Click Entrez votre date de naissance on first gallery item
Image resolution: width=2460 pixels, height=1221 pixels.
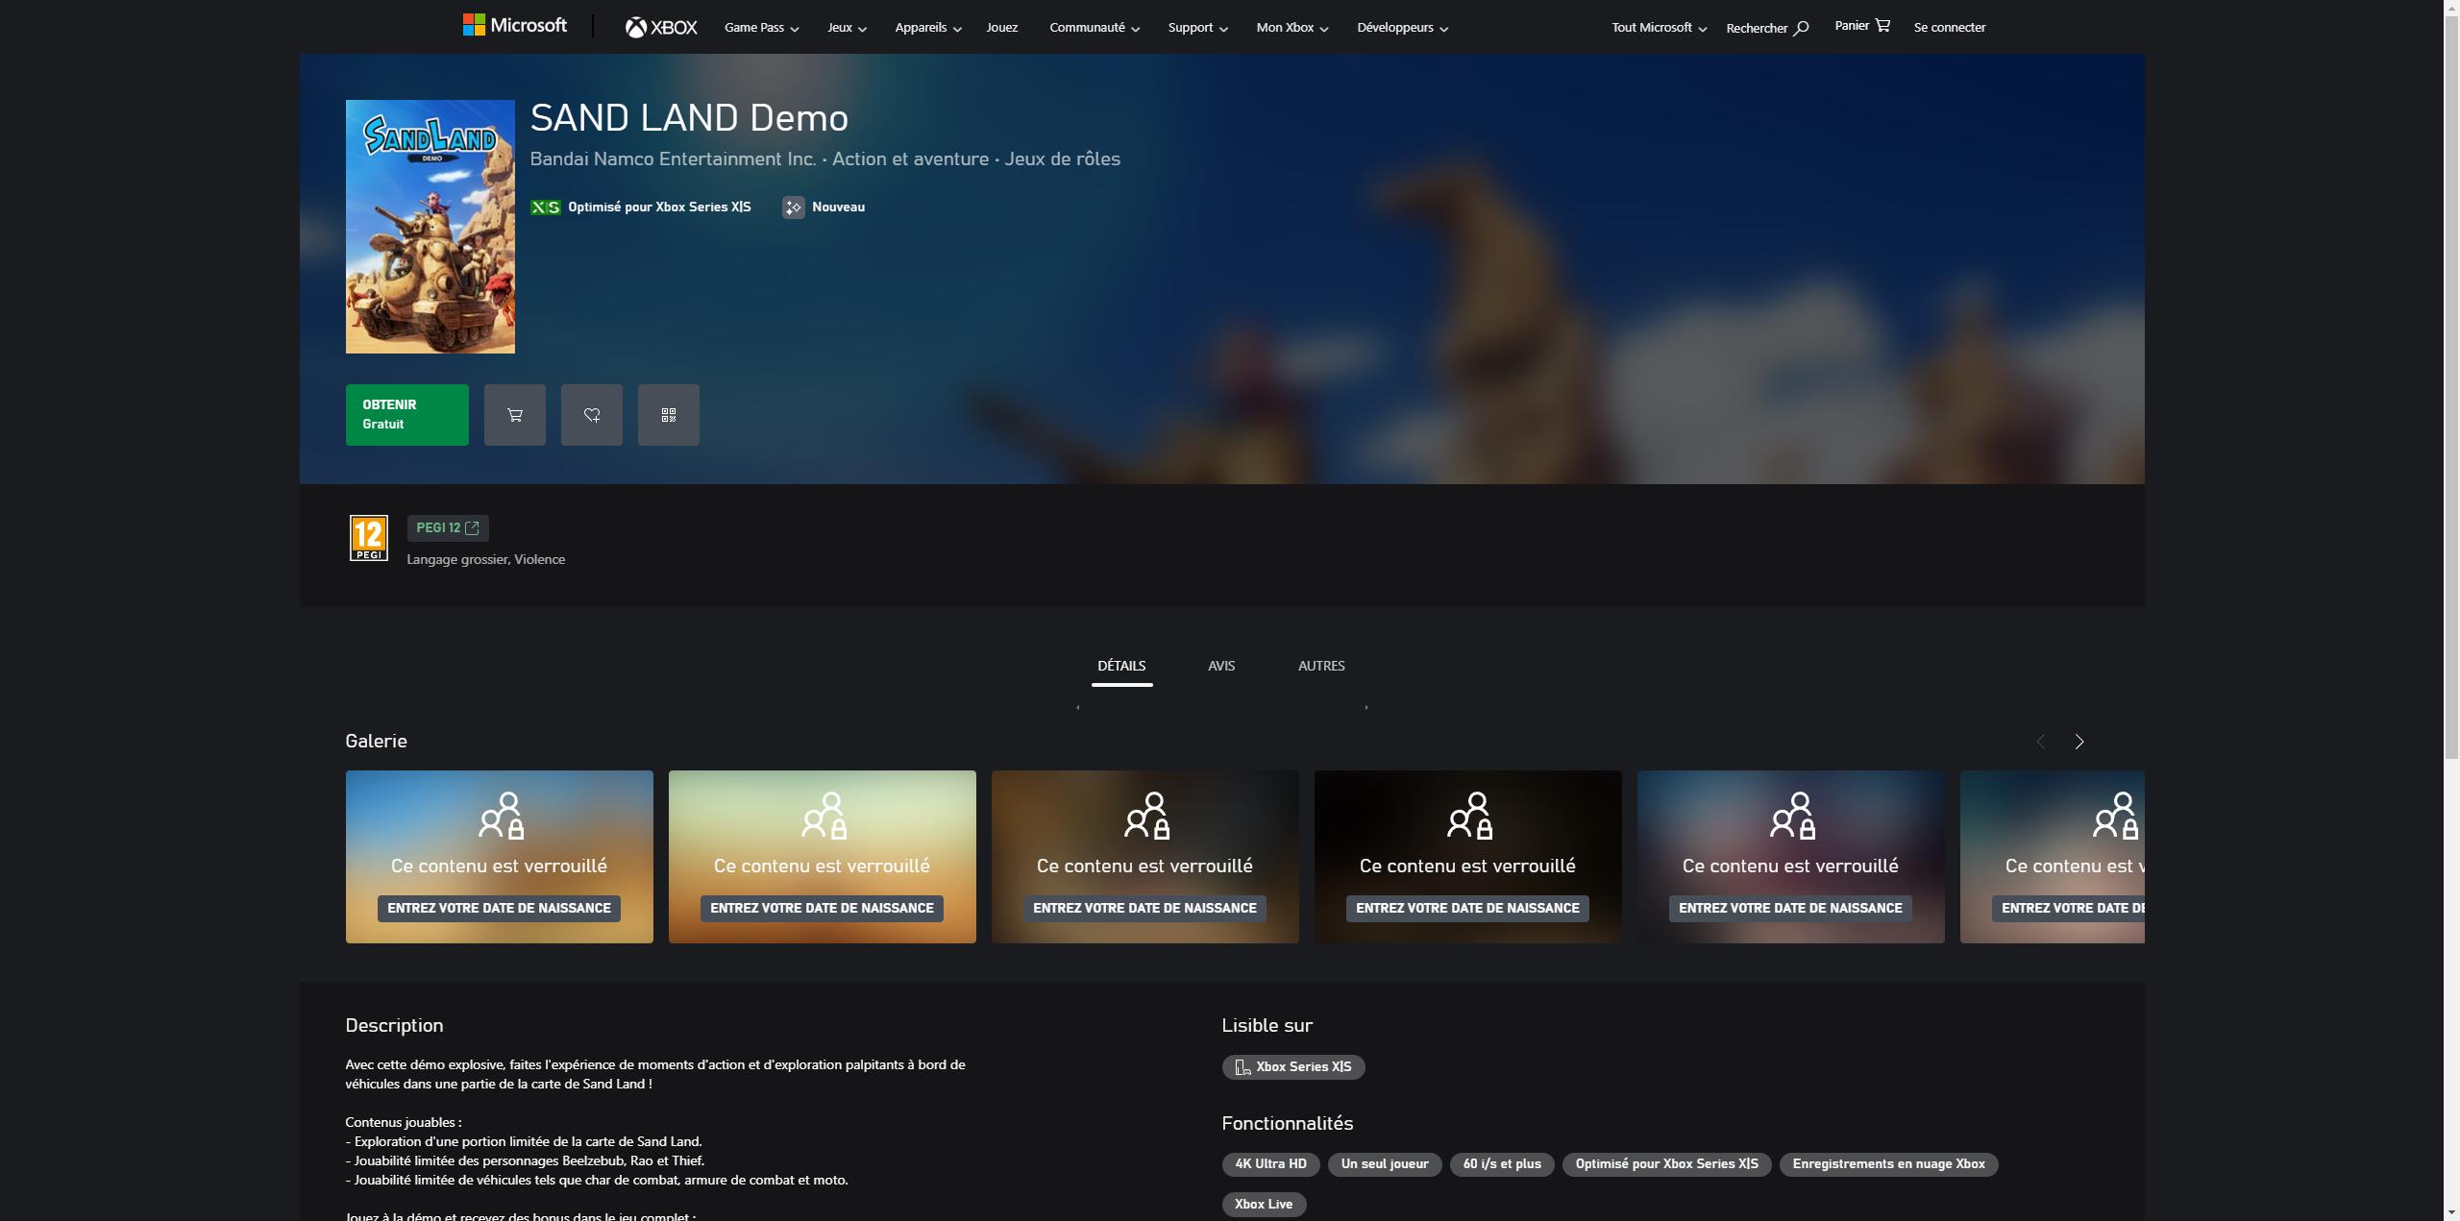[499, 907]
